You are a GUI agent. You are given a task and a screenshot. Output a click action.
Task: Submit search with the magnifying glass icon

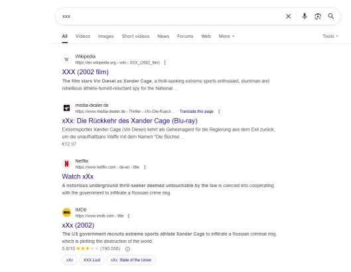[331, 17]
